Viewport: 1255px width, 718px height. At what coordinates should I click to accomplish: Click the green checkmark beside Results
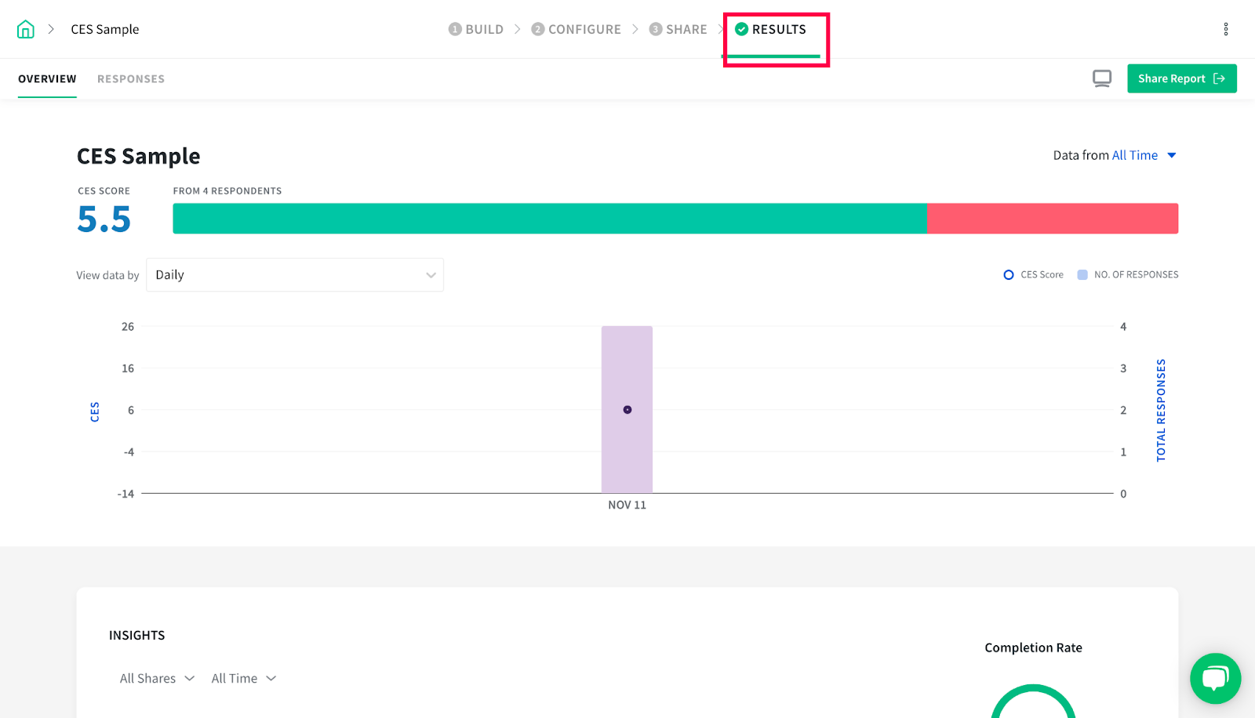[741, 29]
